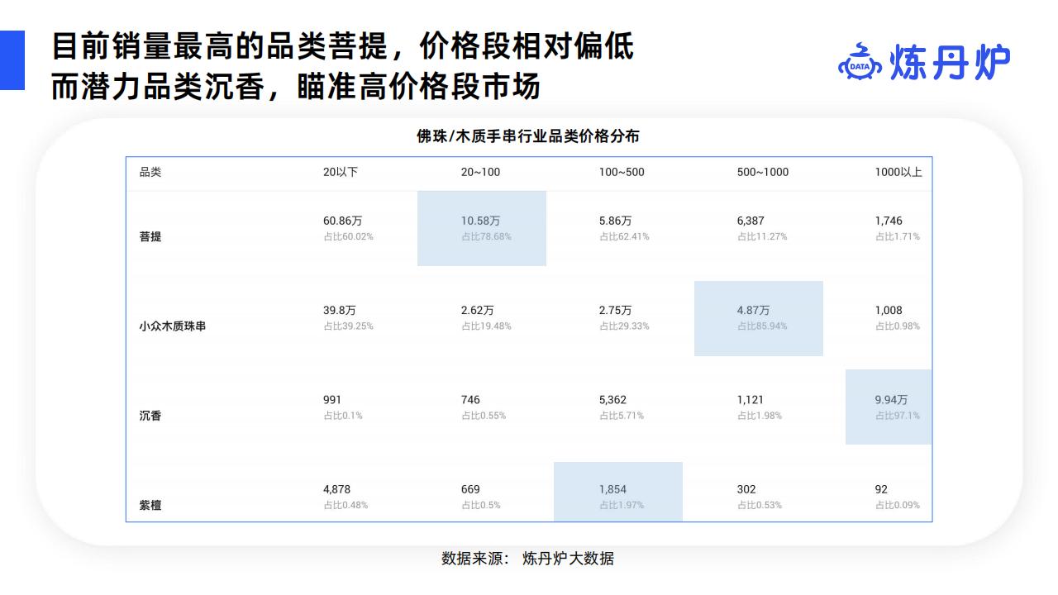Click the 5,362 cell value

point(612,400)
